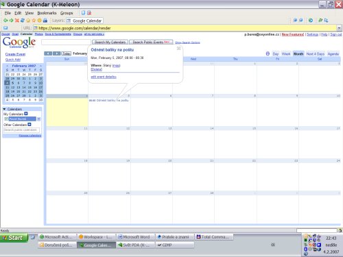
Task: Collapse the Calendars panel triangle
Action: 4,109
